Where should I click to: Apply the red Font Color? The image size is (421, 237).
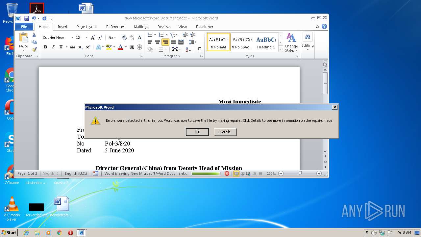[x=120, y=47]
